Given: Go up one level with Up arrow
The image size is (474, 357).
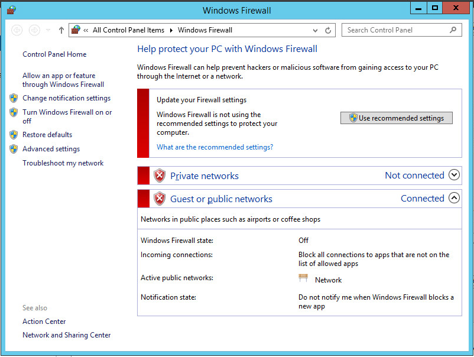Looking at the screenshot, I should pos(61,30).
